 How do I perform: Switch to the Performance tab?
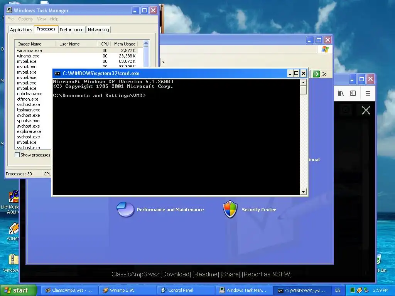(x=71, y=30)
